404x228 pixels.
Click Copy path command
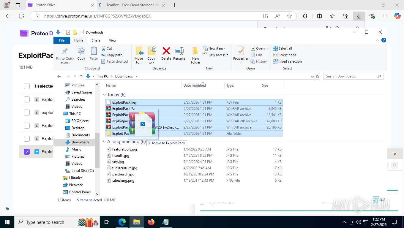point(112,55)
